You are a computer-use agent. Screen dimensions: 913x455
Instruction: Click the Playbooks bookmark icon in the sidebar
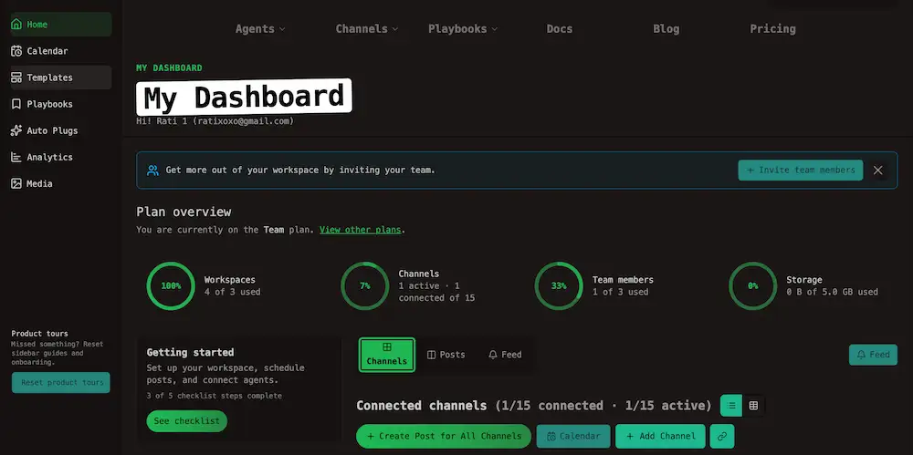point(16,104)
